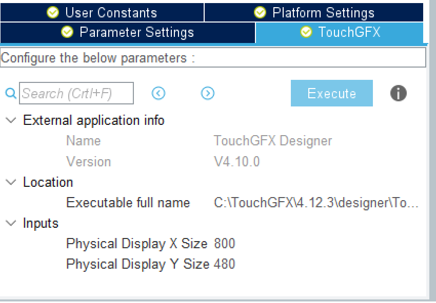Click the Execute button

(332, 93)
